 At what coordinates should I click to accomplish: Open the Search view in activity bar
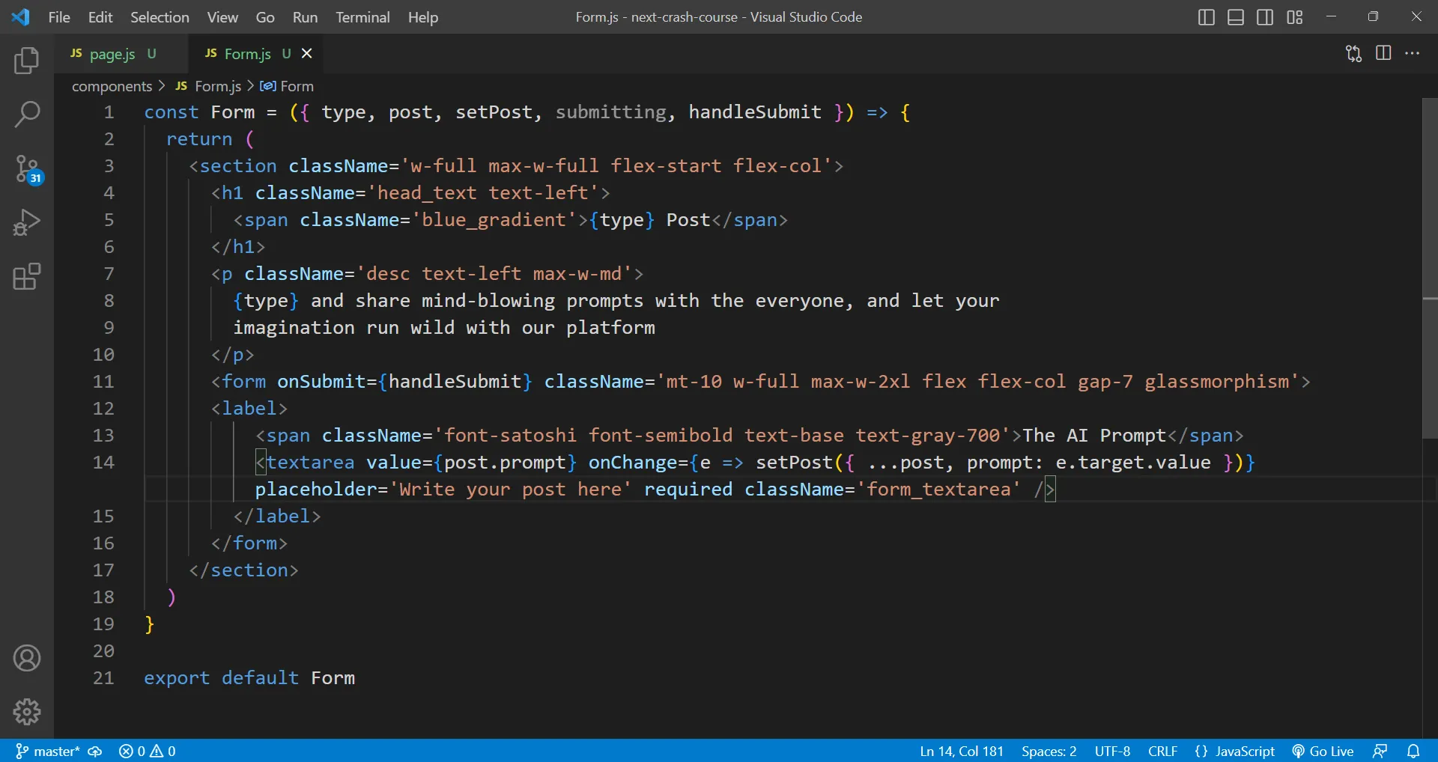click(27, 115)
